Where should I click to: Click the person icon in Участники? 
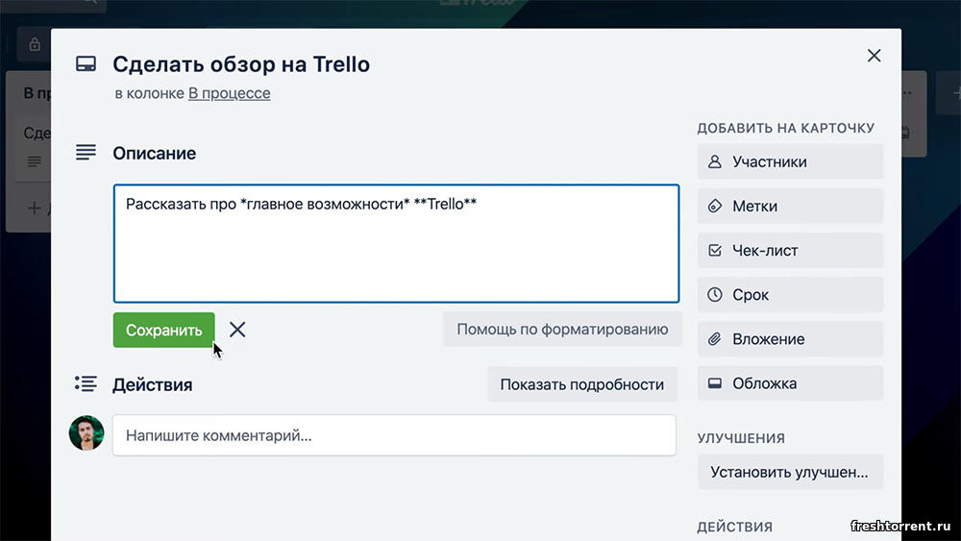pos(715,161)
